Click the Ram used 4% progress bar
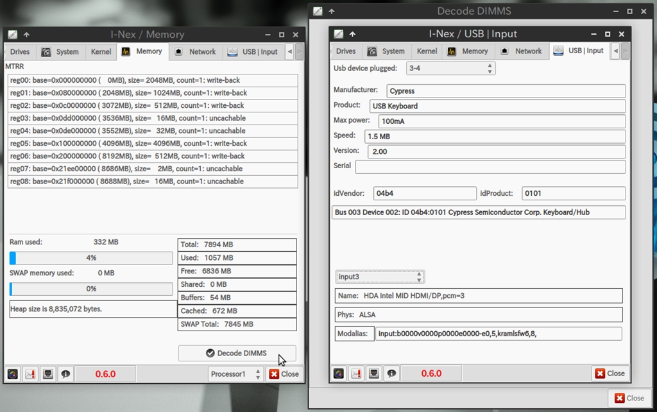Viewport: 657px width, 412px height. click(91, 258)
